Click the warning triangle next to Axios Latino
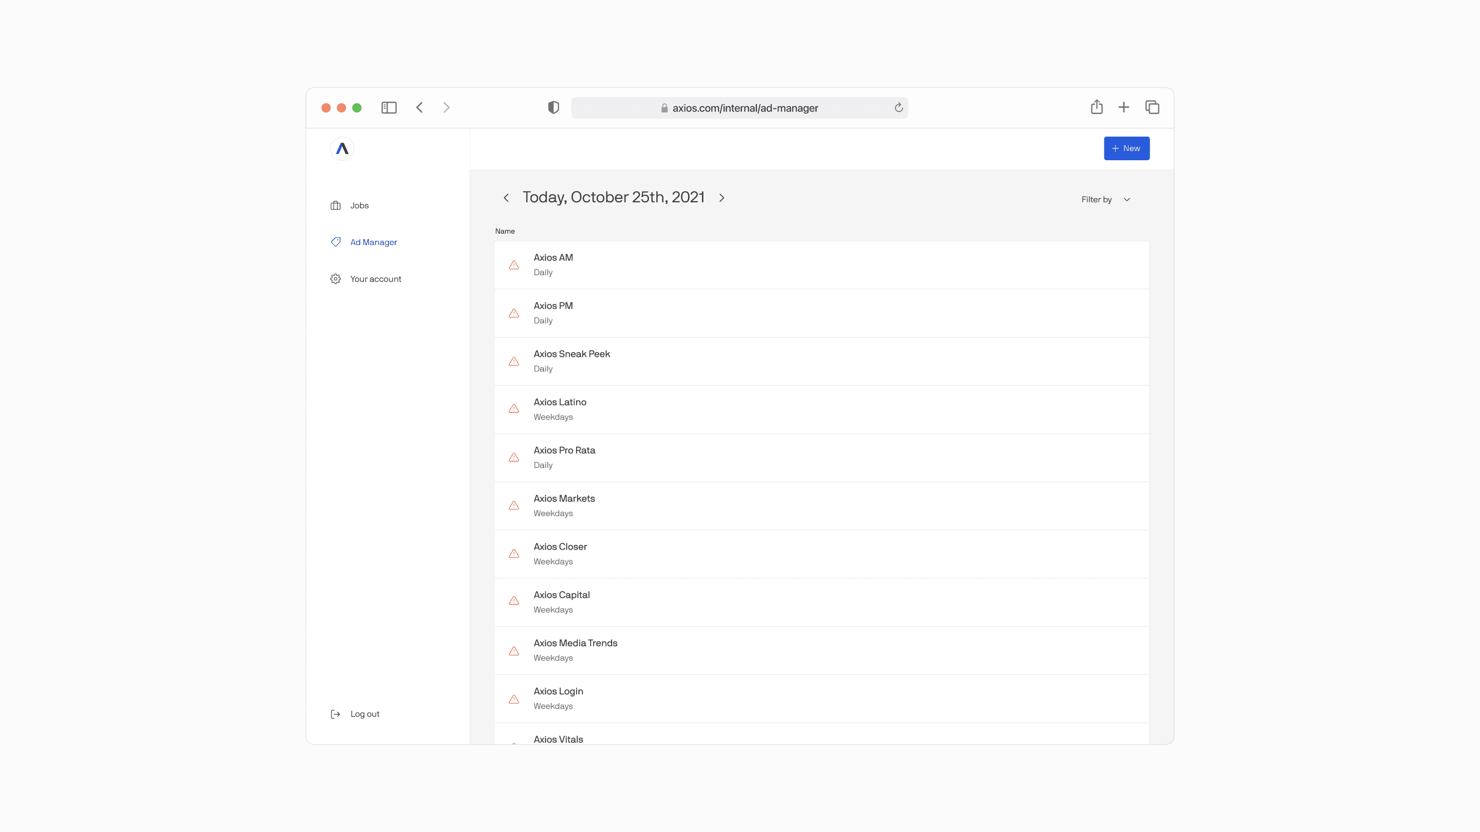The height and width of the screenshot is (832, 1480). click(514, 409)
